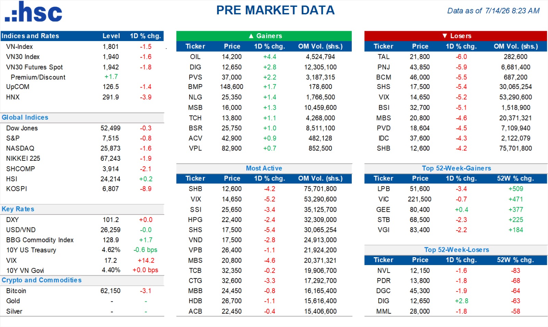Image resolution: width=548 pixels, height=327 pixels.
Task: Select the NVL ticker in 52-week losers
Action: (x=384, y=271)
